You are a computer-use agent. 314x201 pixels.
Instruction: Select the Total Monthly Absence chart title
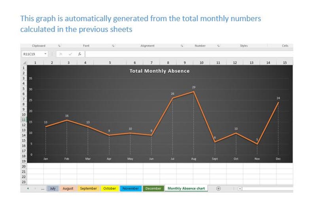point(159,71)
